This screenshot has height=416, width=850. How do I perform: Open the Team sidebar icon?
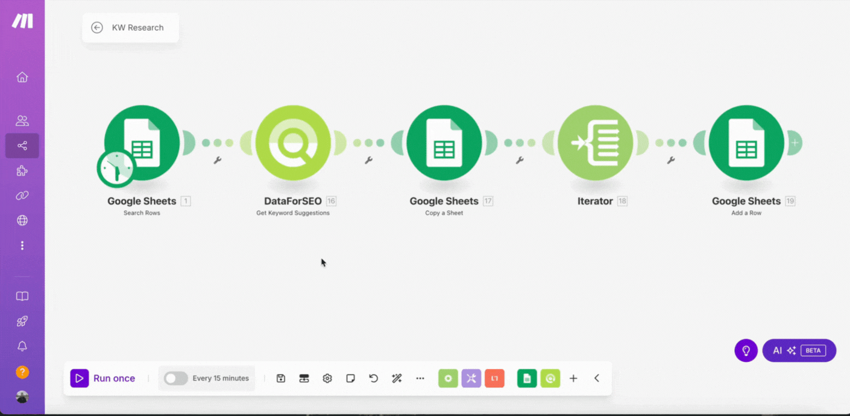[22, 120]
